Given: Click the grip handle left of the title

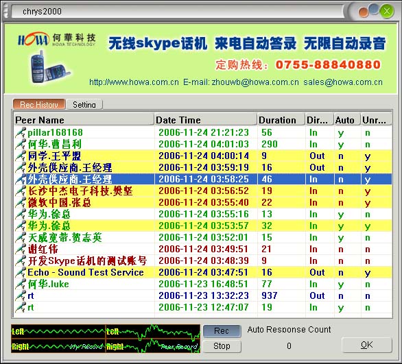Looking at the screenshot, I should [6, 11].
